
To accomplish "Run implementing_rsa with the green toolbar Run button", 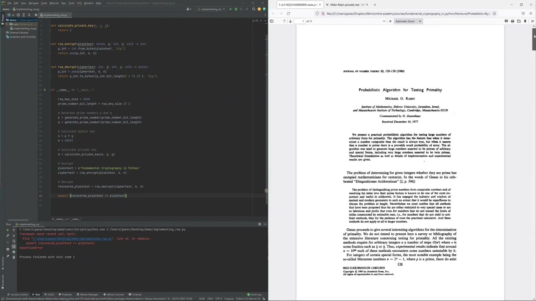I will click(x=230, y=9).
